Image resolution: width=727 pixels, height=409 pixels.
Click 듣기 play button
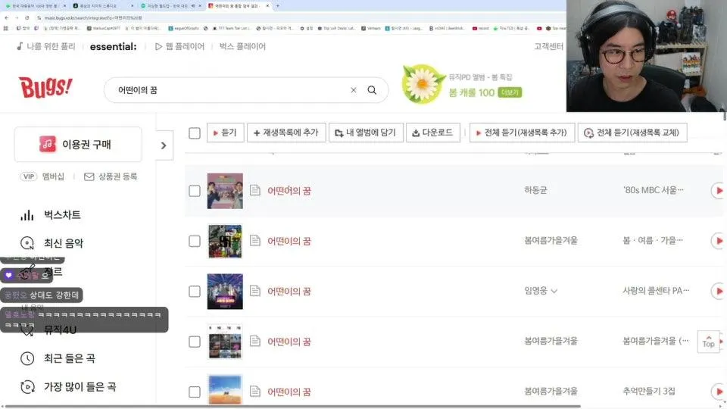tap(226, 133)
